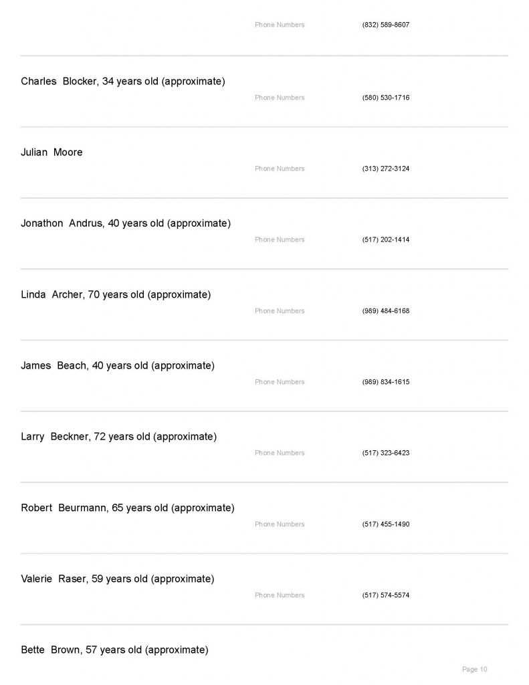
Task: Select the Valerie Raser record heading
Action: pyautogui.click(x=118, y=579)
